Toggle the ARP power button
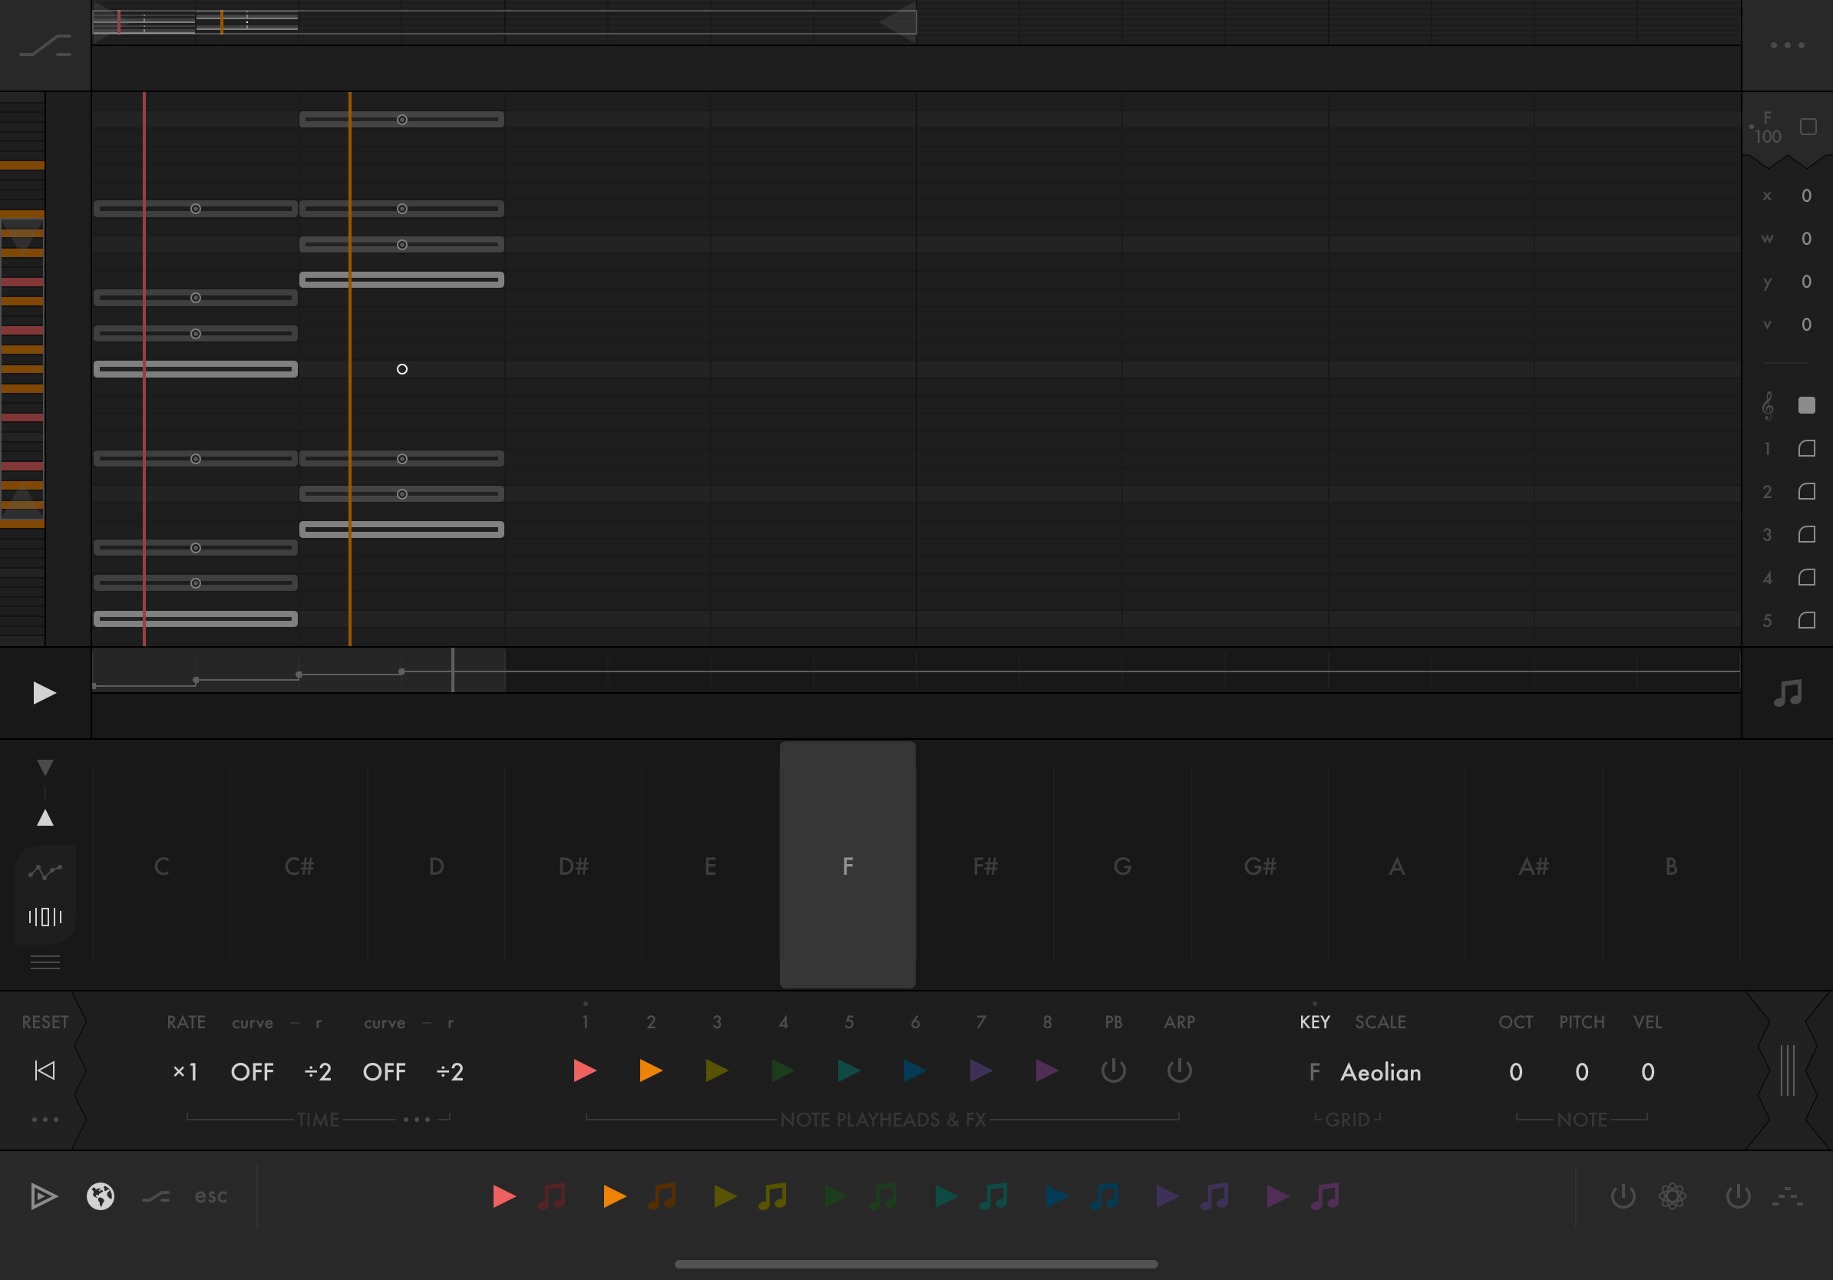 1179,1071
